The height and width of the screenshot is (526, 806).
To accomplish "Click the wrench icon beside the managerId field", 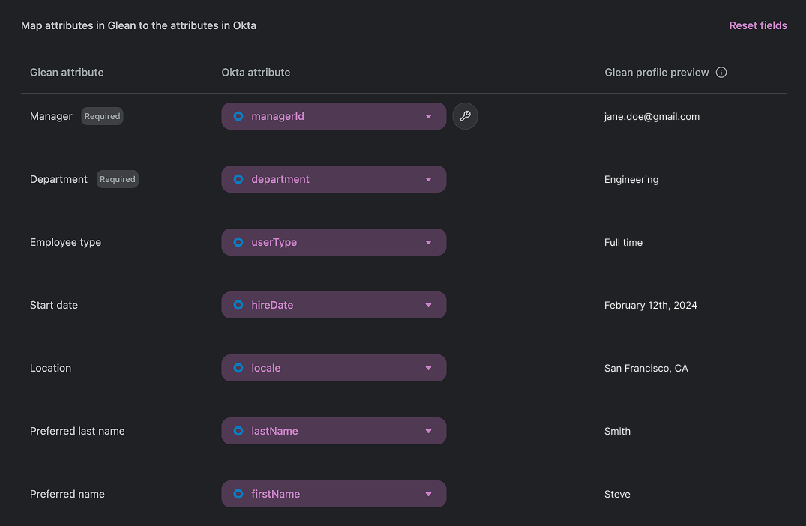I will (465, 116).
